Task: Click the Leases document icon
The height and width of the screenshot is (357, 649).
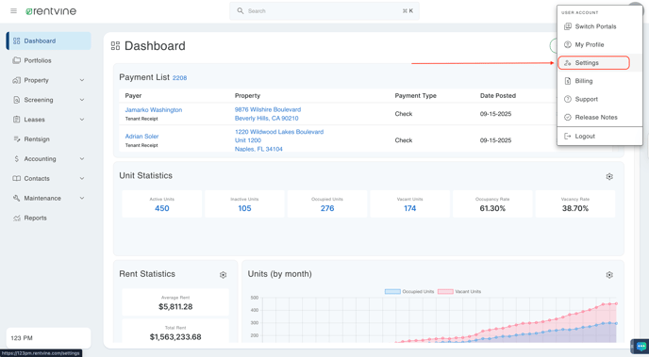Action: (x=17, y=120)
